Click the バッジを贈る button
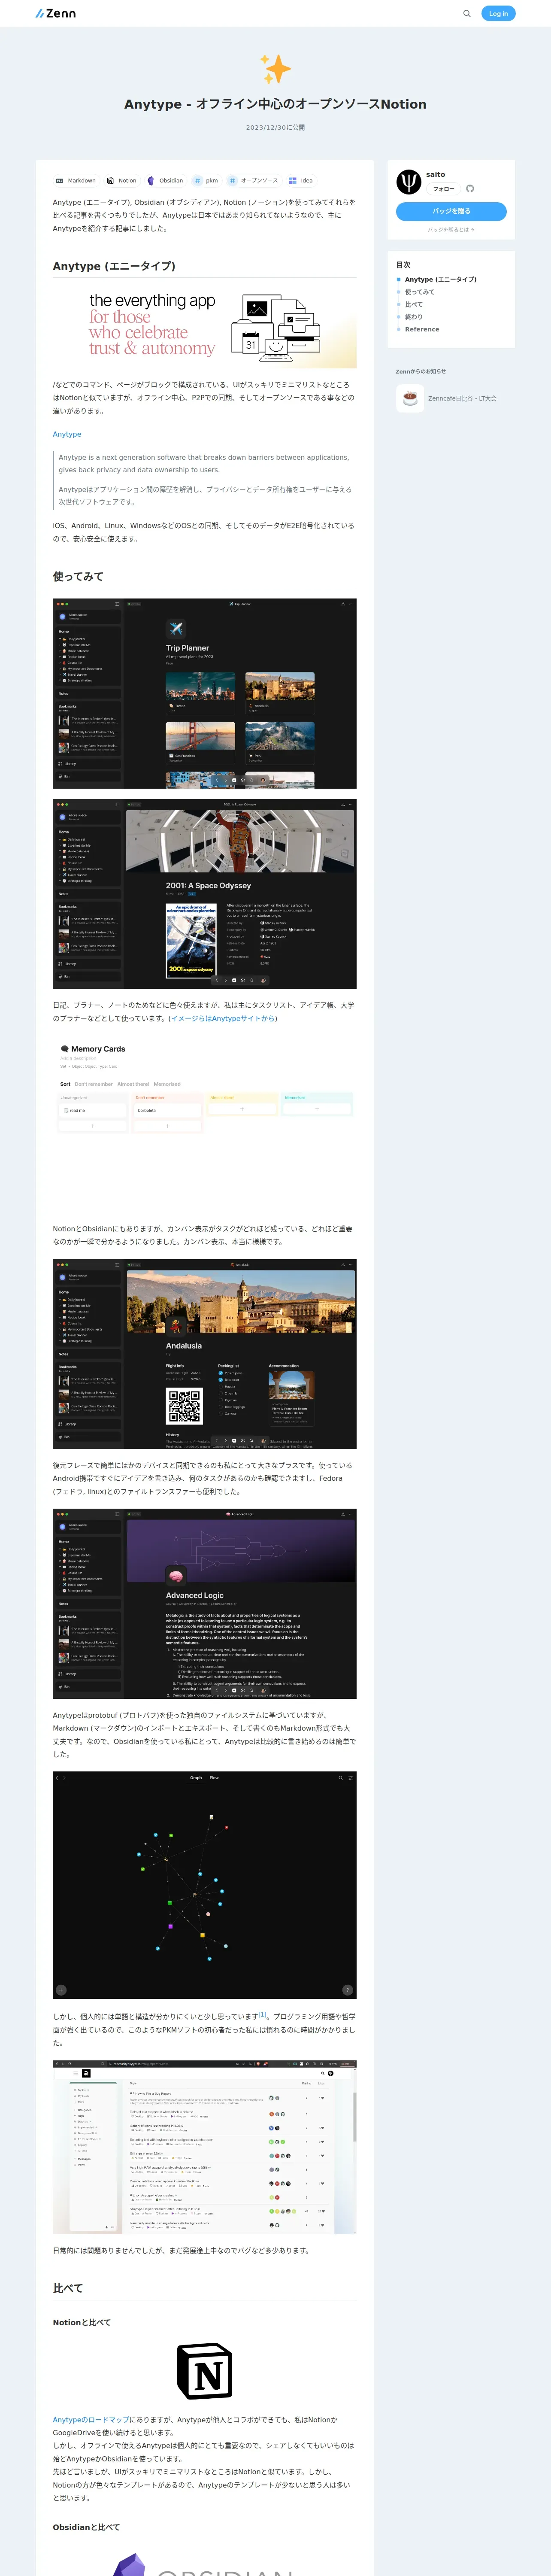The width and height of the screenshot is (551, 2576). [451, 211]
